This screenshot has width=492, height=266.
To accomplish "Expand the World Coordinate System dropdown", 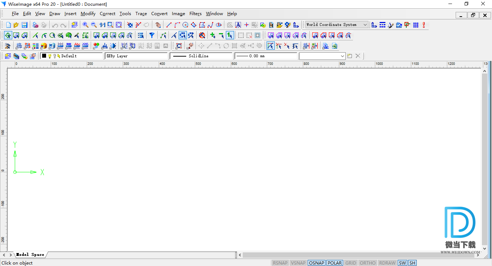I will (x=365, y=25).
